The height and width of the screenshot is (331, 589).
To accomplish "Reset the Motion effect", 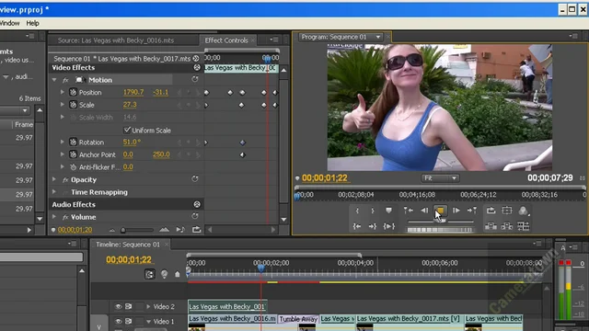I will (x=194, y=79).
